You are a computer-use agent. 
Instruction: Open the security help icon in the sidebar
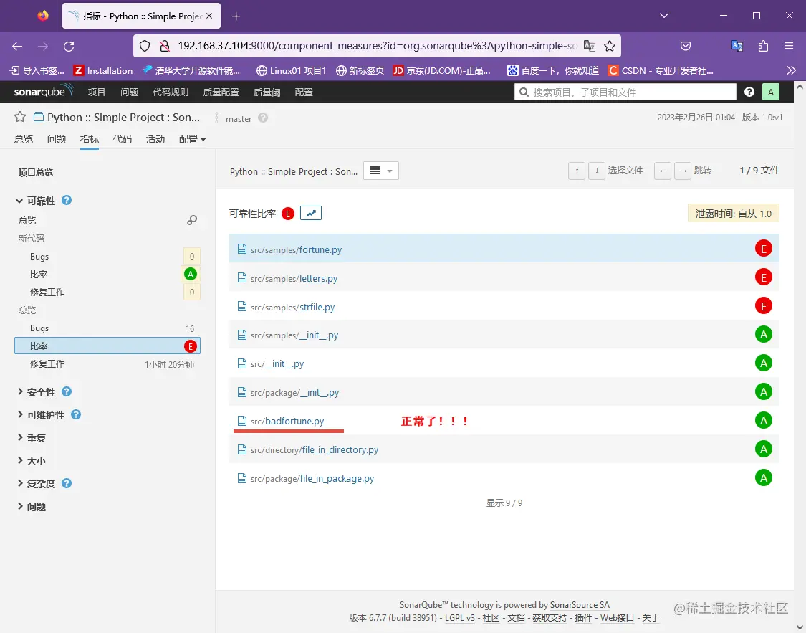click(67, 392)
